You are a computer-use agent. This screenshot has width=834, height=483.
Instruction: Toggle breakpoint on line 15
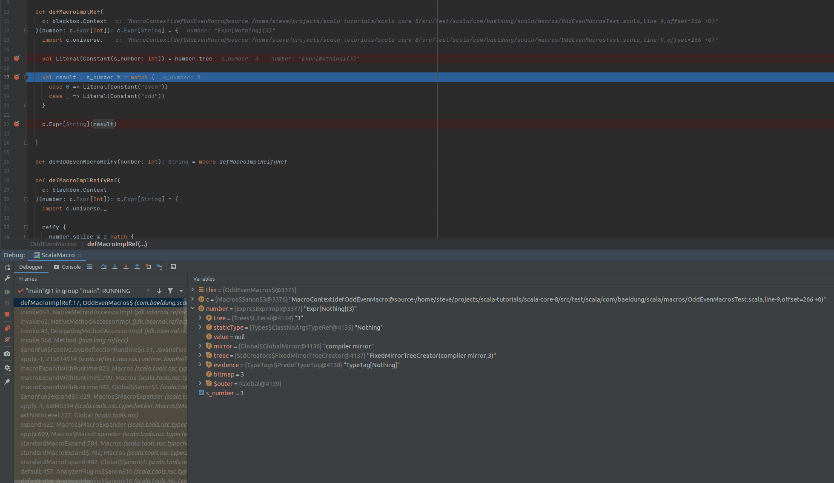pyautogui.click(x=17, y=58)
